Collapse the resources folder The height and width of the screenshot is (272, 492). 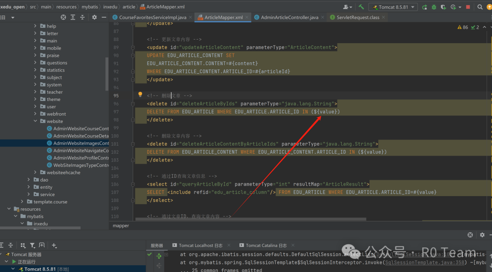pos(9,209)
